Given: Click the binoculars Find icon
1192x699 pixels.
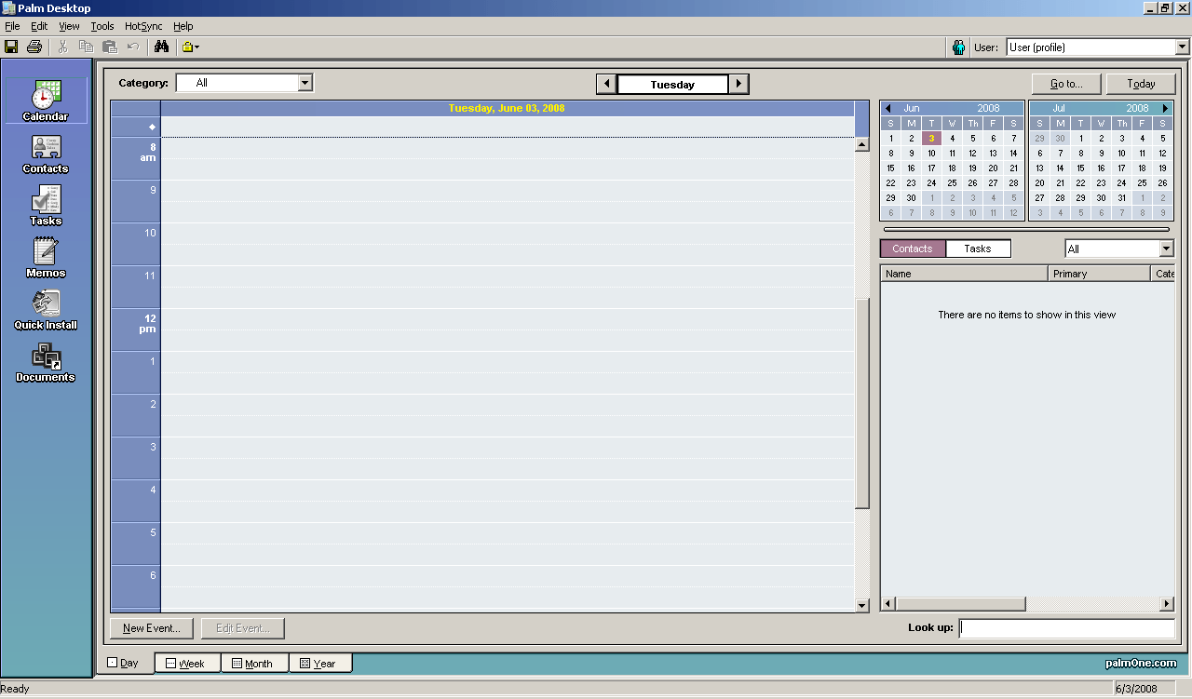Looking at the screenshot, I should (x=161, y=47).
